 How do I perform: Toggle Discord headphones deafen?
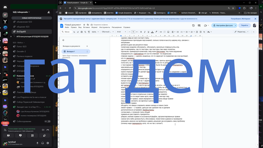[x=43, y=143]
